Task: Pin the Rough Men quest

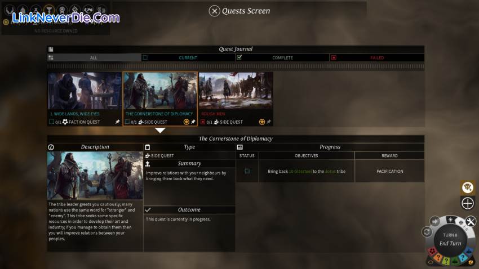Action: click(269, 122)
